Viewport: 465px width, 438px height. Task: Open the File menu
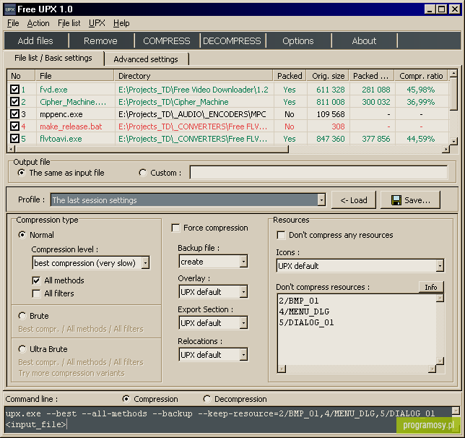pyautogui.click(x=13, y=23)
